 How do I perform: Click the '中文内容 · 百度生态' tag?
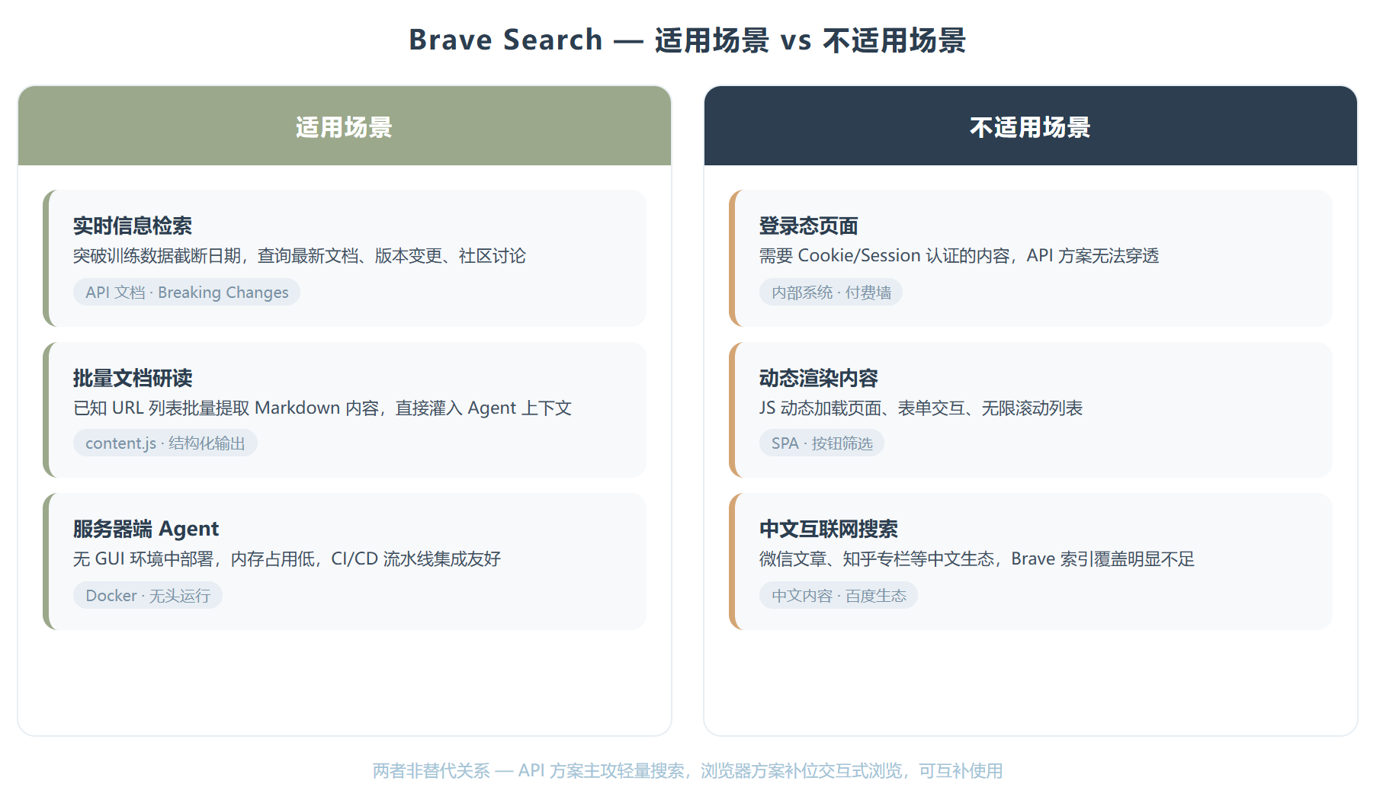tap(839, 596)
